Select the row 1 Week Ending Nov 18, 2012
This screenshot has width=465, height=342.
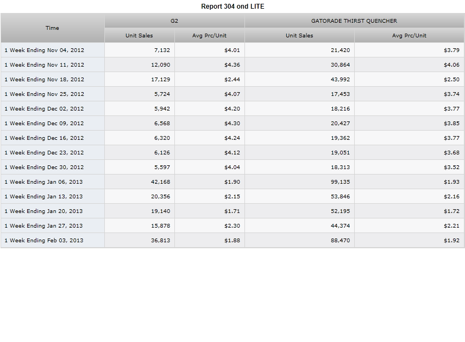pyautogui.click(x=232, y=79)
